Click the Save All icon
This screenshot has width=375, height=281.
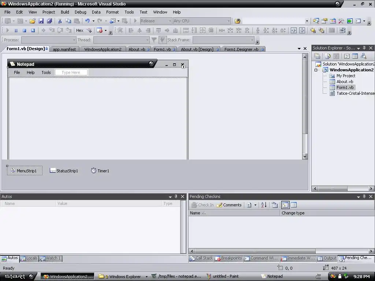[49, 21]
